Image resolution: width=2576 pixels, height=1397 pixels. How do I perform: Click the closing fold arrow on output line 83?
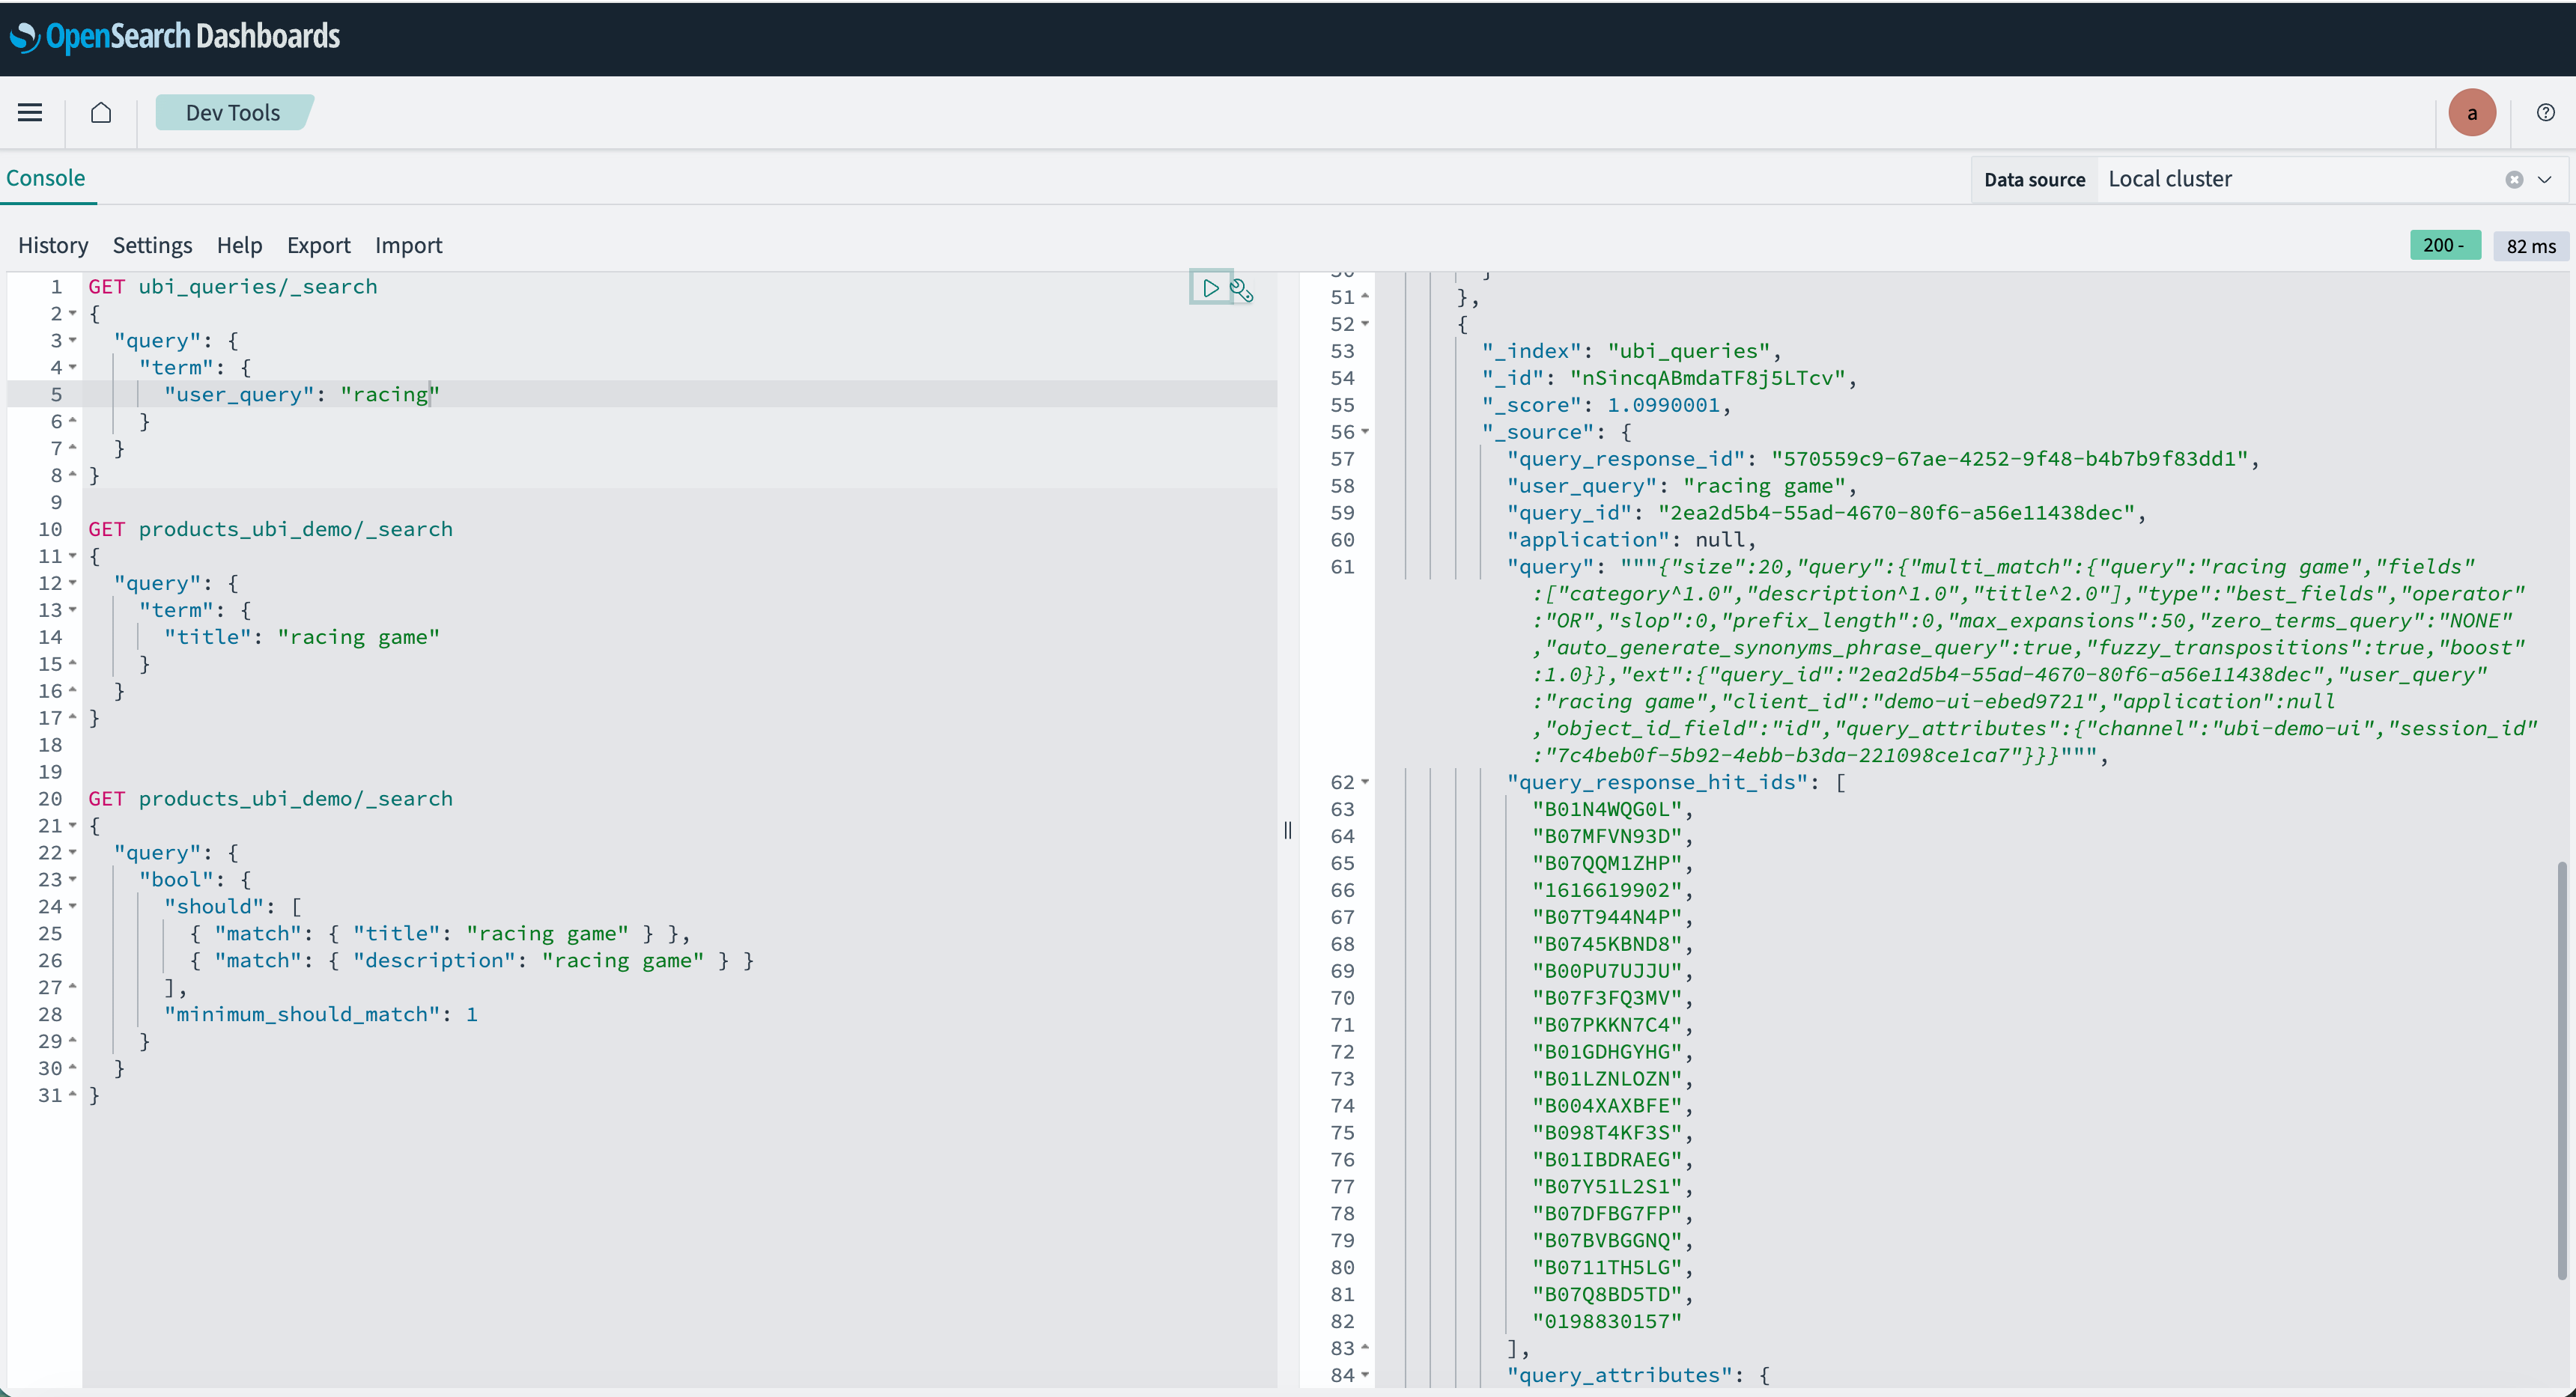(1365, 1348)
